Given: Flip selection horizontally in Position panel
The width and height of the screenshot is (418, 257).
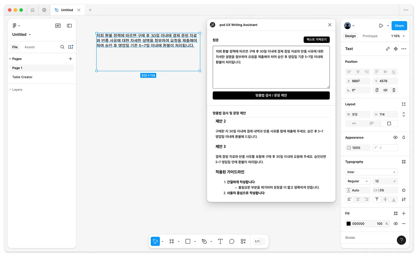Looking at the screenshot, I should 385,90.
